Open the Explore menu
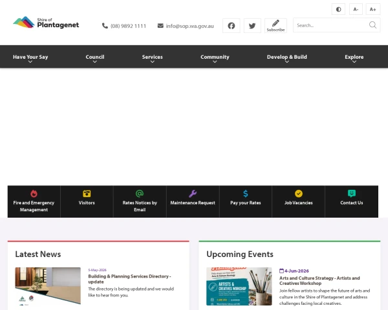The width and height of the screenshot is (388, 310). coord(354,57)
